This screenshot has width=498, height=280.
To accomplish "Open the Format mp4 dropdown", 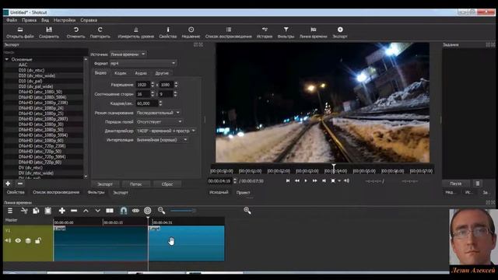I will click(x=143, y=63).
